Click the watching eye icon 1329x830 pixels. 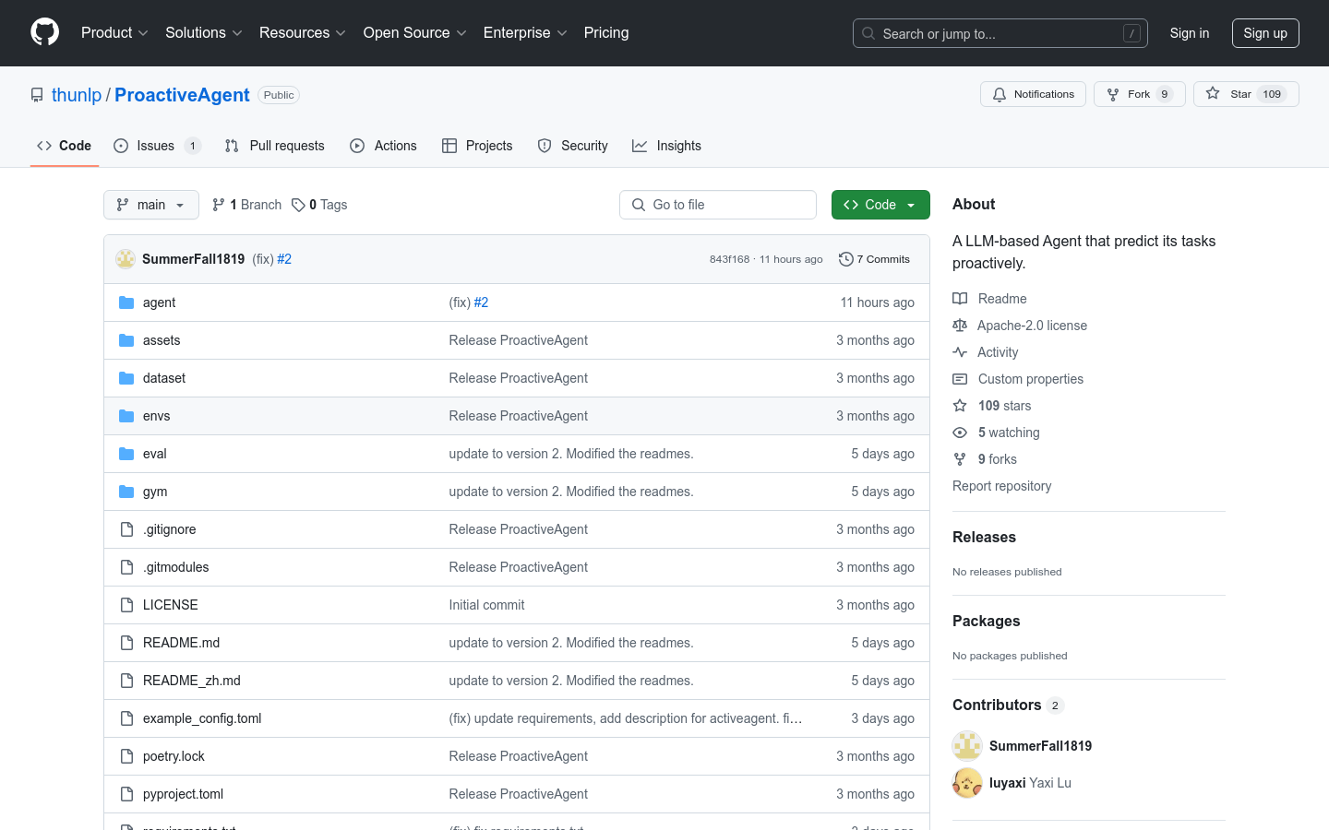tap(960, 433)
